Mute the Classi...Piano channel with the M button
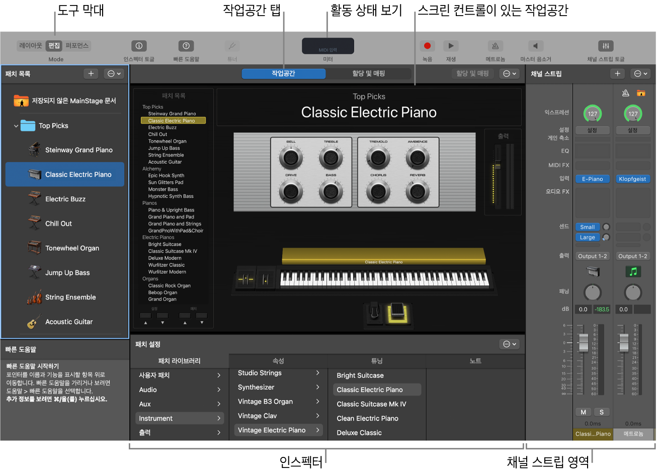This screenshot has height=474, width=657. click(x=583, y=412)
